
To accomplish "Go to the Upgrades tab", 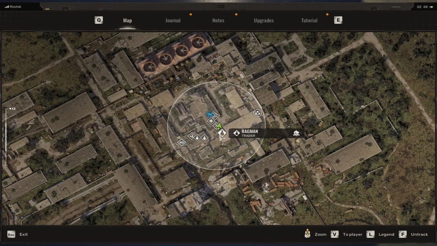I will (x=264, y=20).
